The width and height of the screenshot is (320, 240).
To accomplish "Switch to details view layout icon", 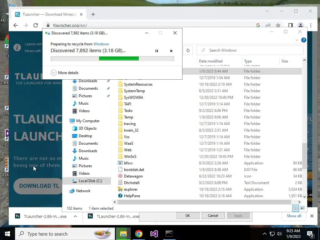I will [x=296, y=208].
